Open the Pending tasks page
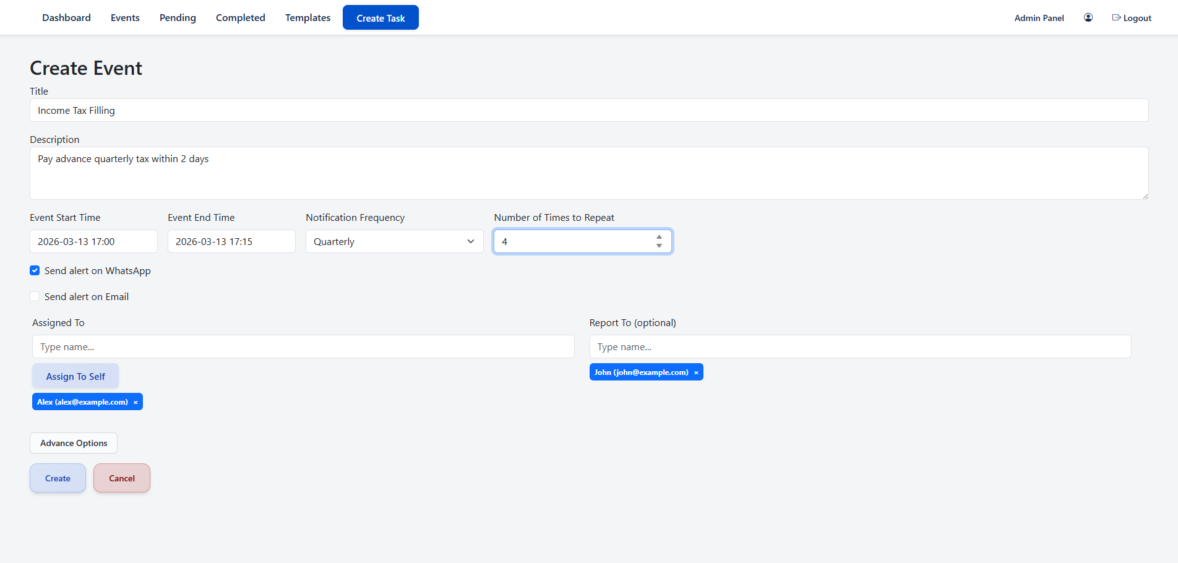This screenshot has width=1178, height=563. tap(178, 18)
